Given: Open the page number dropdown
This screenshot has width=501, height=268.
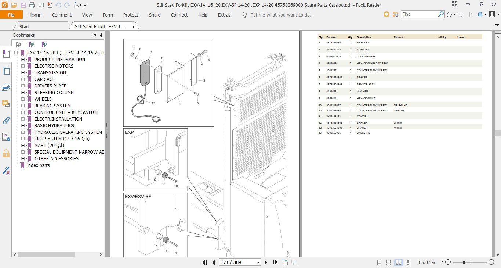Looking at the screenshot, I should coord(259,262).
